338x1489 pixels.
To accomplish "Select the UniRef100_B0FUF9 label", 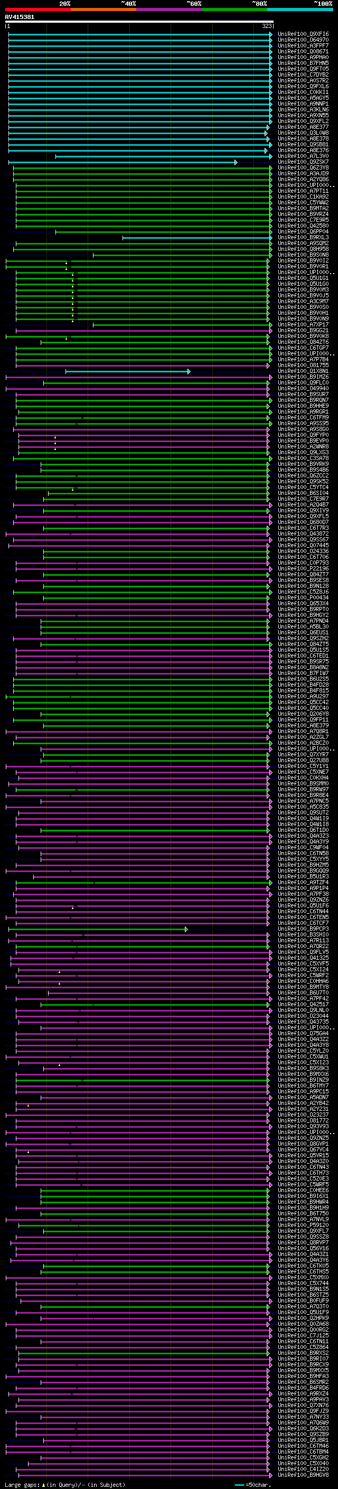I will pos(303,1300).
